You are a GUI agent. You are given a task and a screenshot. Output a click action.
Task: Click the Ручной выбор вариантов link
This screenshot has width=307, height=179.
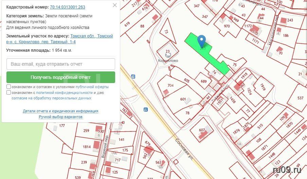pos(60,117)
